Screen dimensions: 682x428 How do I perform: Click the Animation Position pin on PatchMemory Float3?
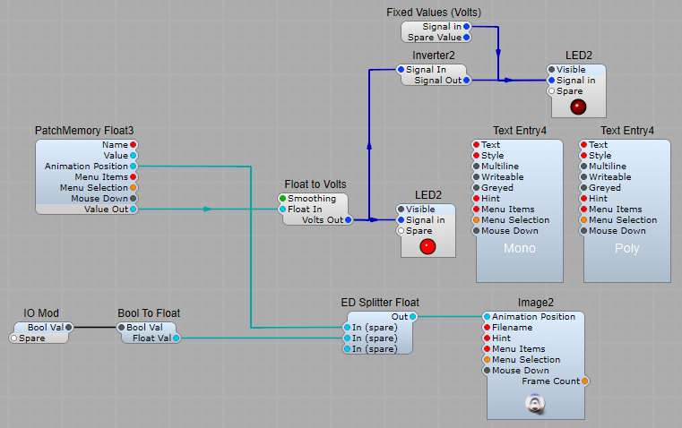[x=134, y=167]
